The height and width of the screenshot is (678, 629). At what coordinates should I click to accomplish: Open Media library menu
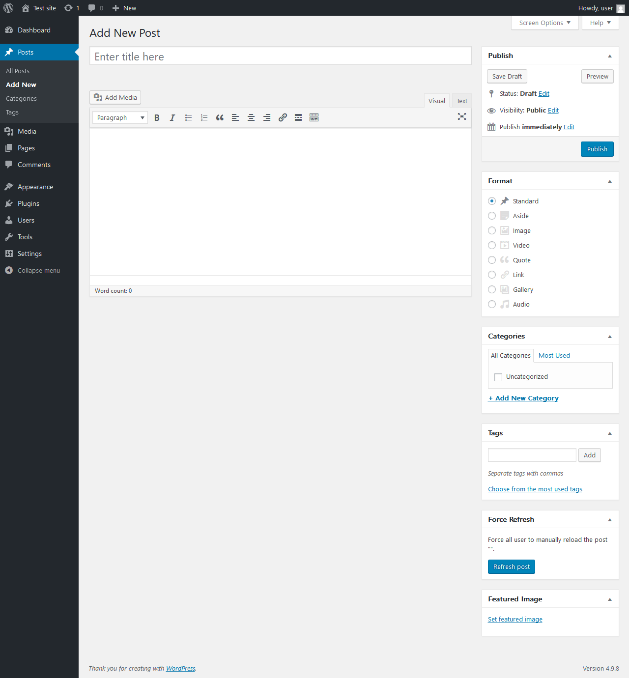point(39,131)
